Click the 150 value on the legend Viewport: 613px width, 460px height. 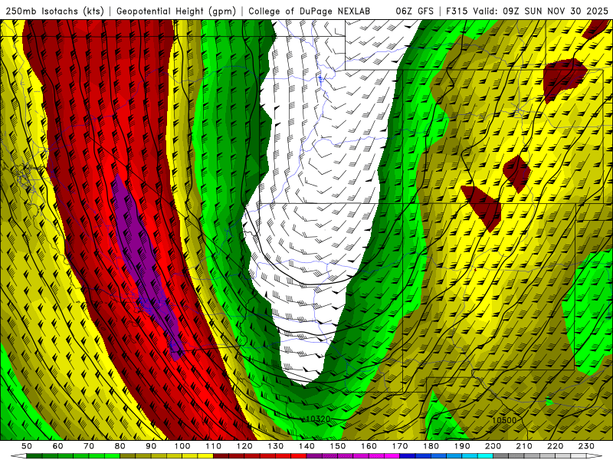click(x=338, y=446)
